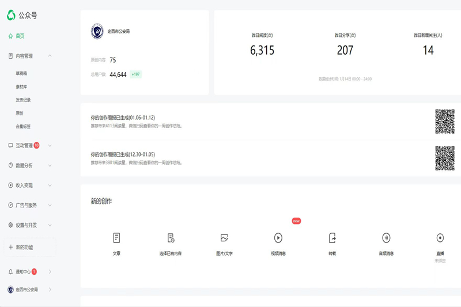Choose the 音频消息 audio message icon
461x307 pixels.
pyautogui.click(x=386, y=238)
